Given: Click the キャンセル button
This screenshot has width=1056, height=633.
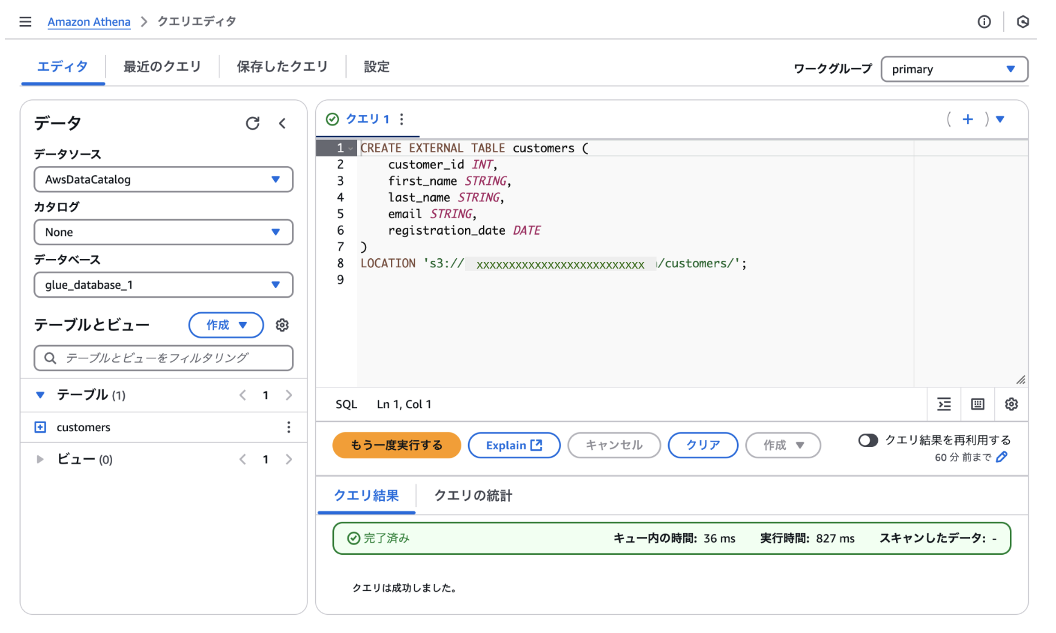Looking at the screenshot, I should [x=614, y=446].
